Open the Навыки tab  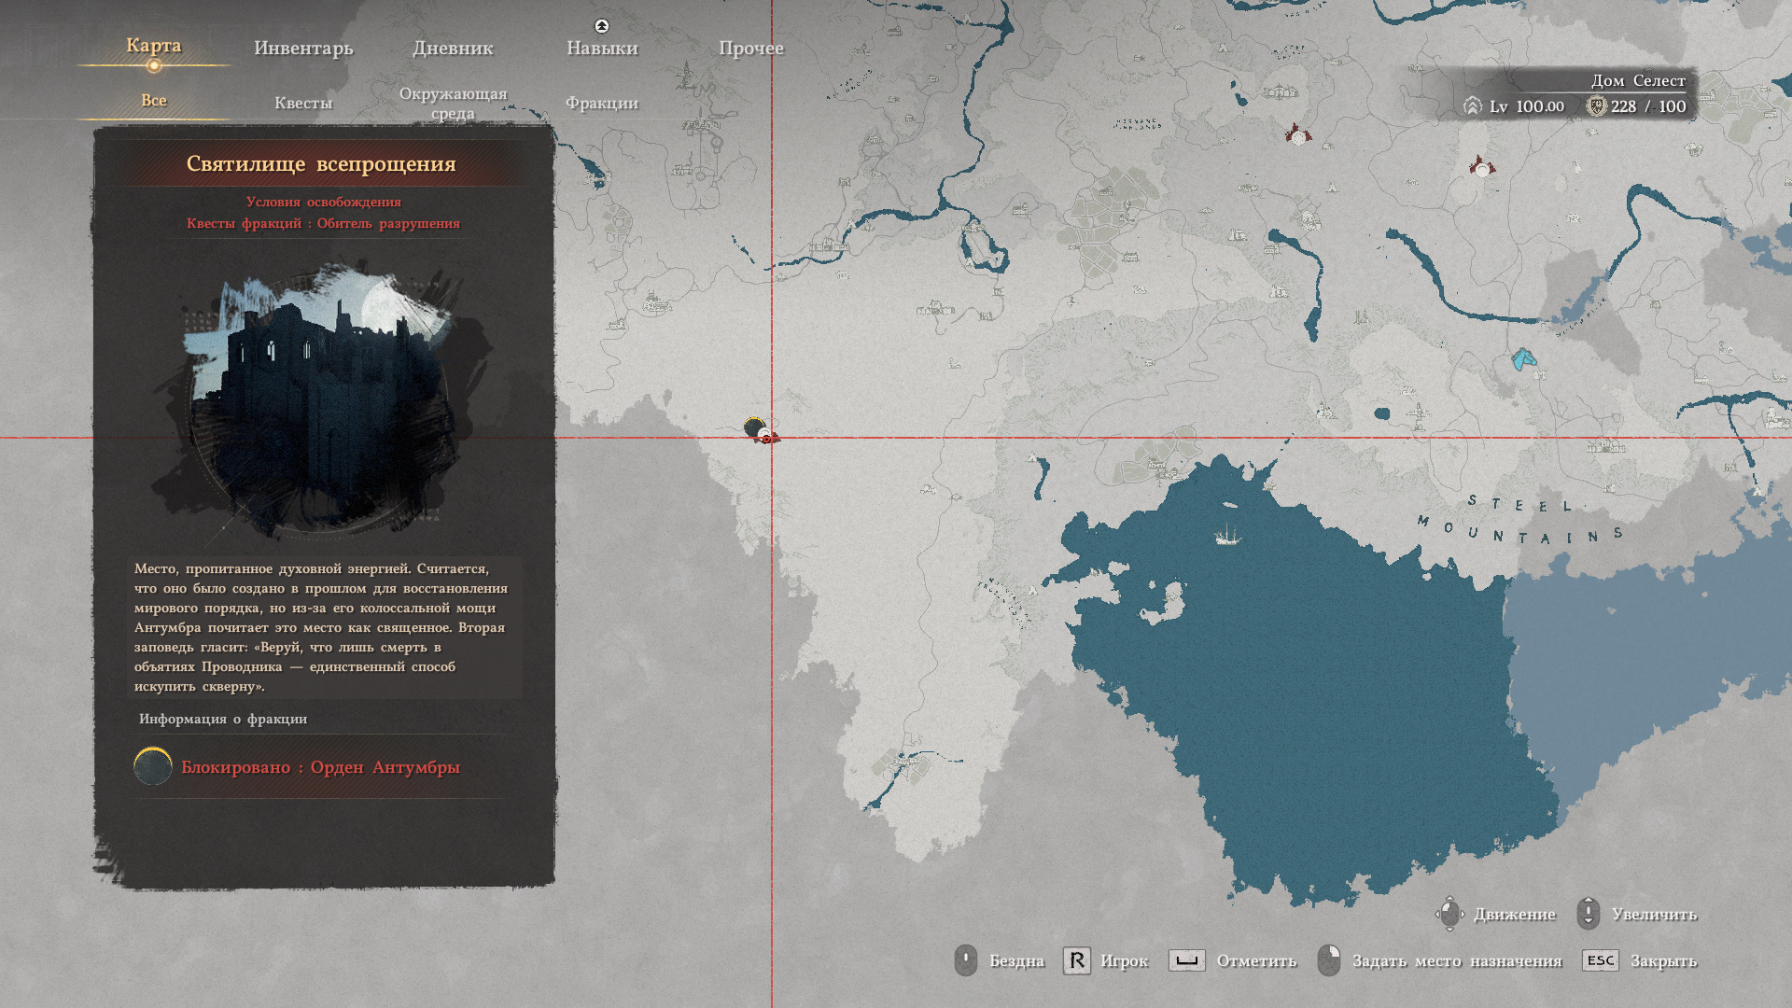coord(602,48)
